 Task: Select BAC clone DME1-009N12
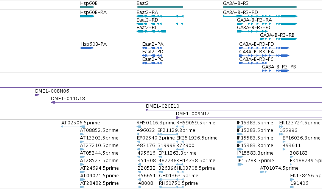[249, 118]
